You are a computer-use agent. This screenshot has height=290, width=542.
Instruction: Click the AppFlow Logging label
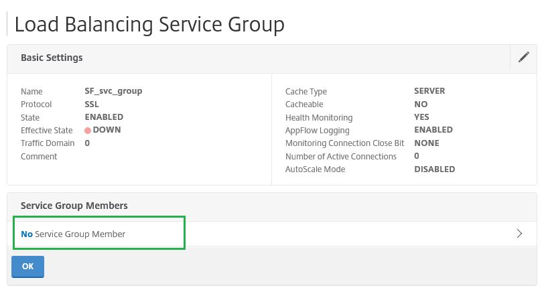pyautogui.click(x=317, y=131)
